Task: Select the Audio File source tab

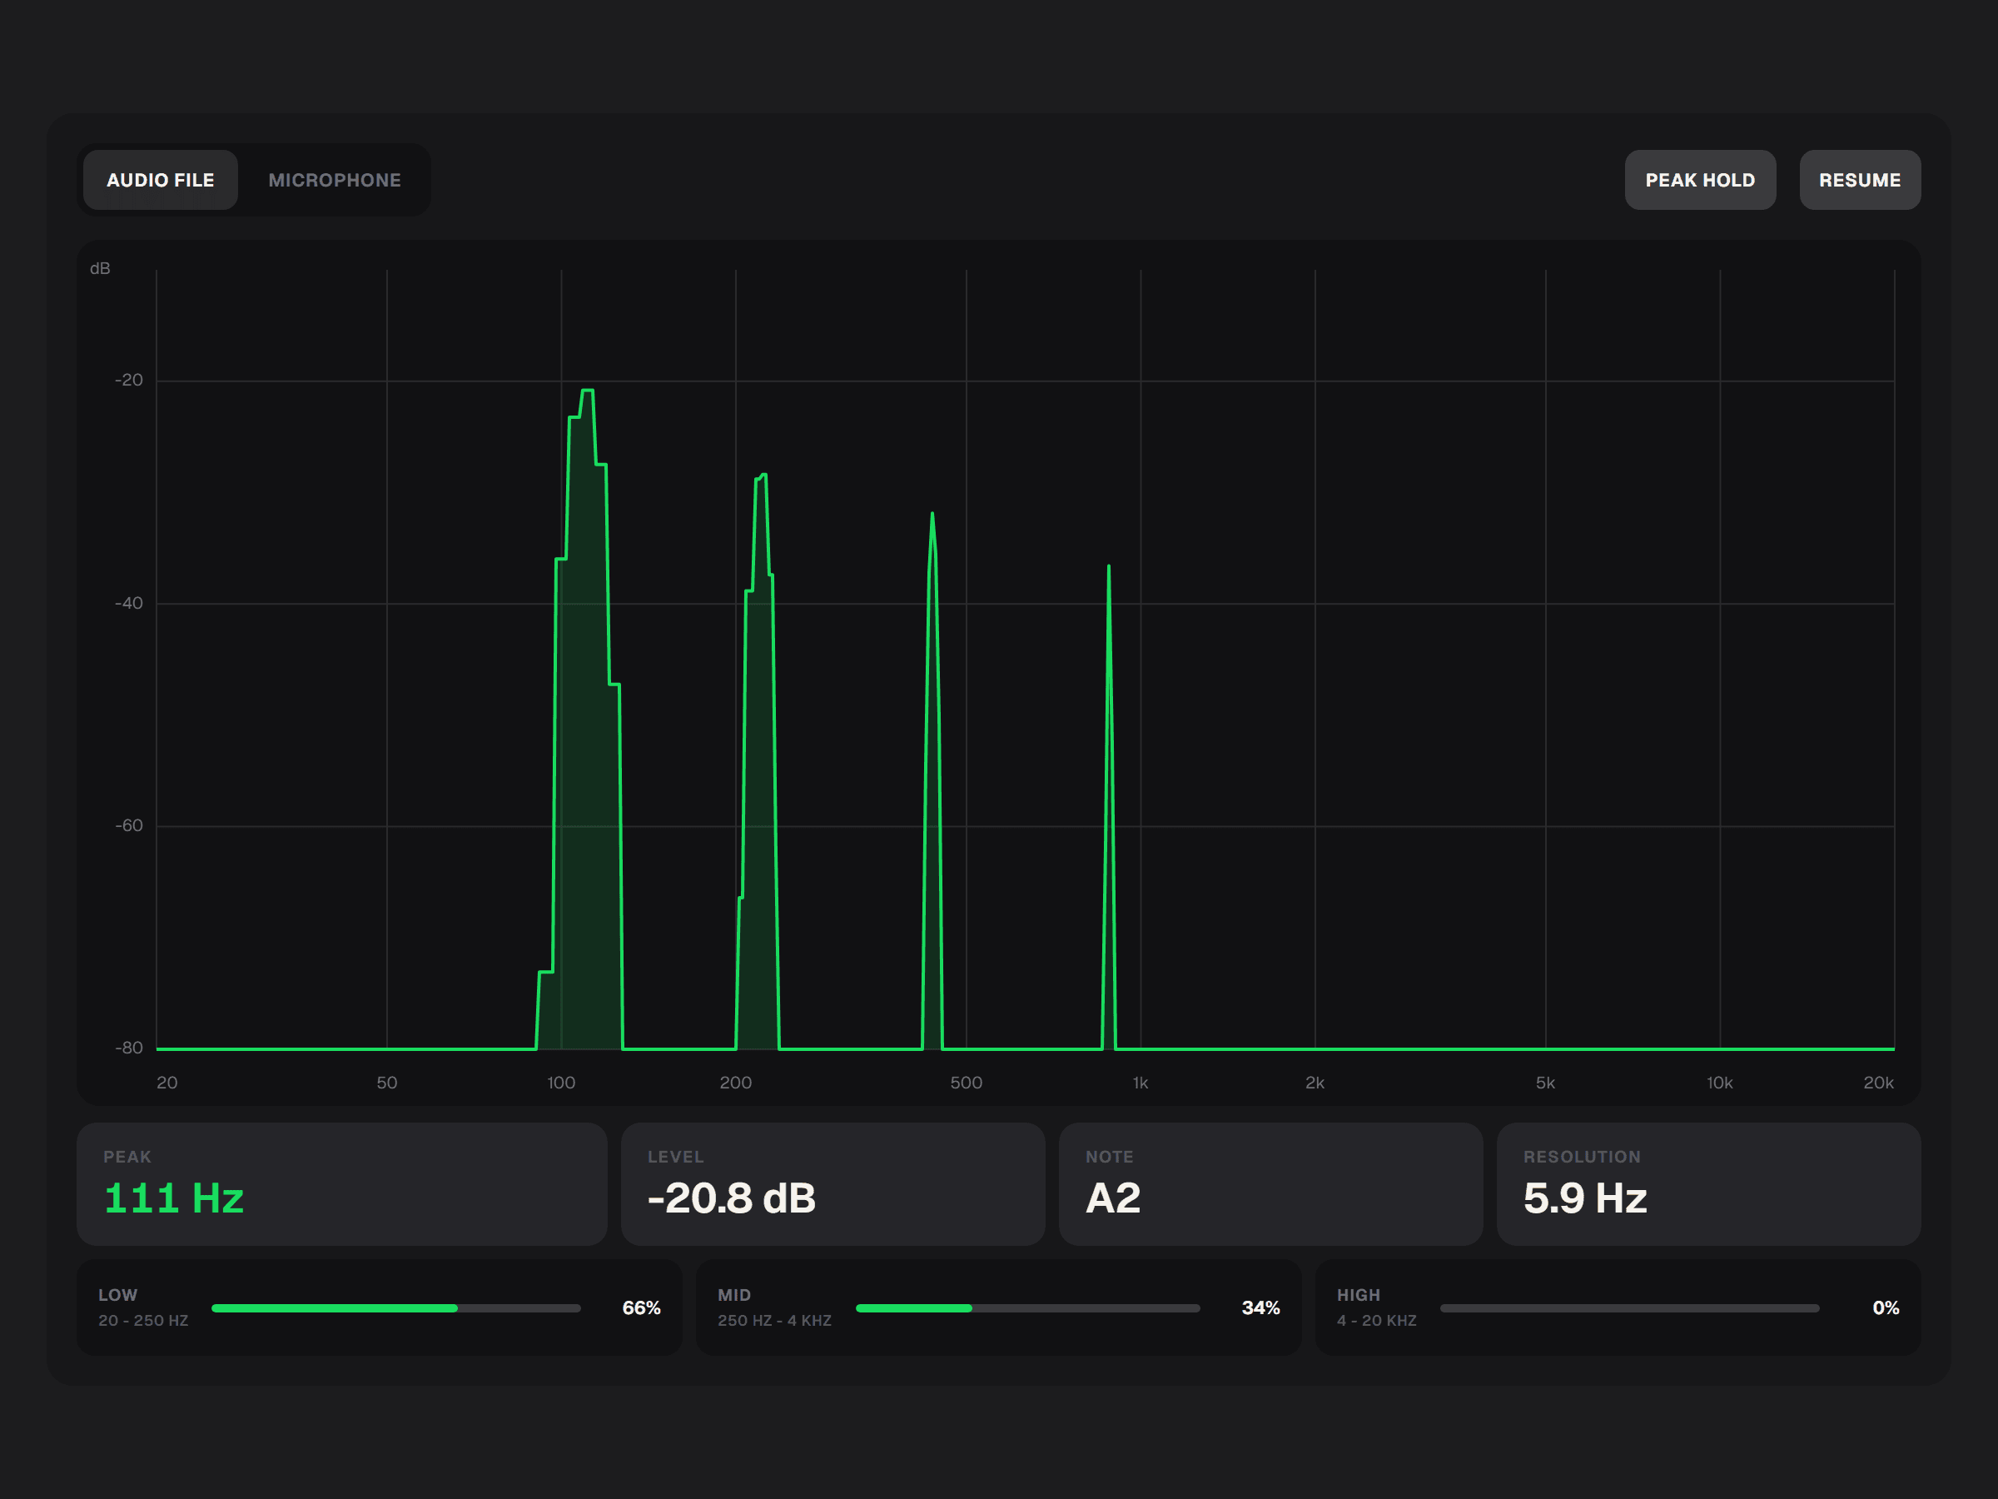Action: pos(161,180)
